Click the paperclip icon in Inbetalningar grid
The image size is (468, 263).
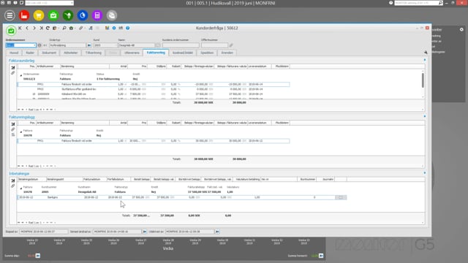13,186
